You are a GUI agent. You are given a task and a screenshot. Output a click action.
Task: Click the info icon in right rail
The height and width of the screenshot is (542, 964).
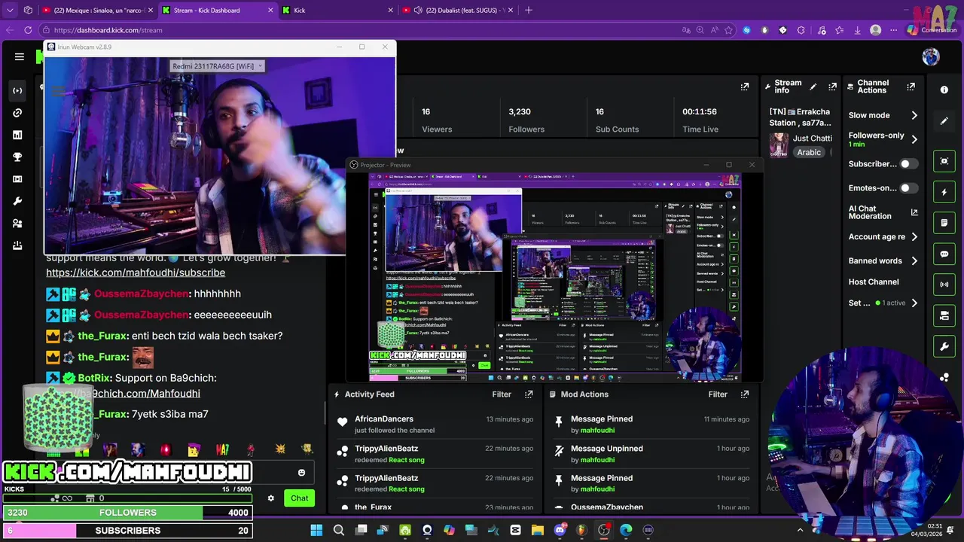[944, 90]
